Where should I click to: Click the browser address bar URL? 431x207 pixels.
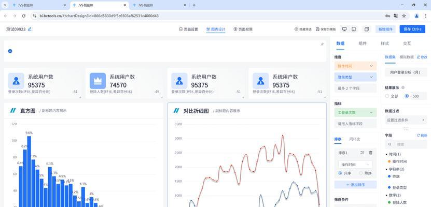(99, 16)
